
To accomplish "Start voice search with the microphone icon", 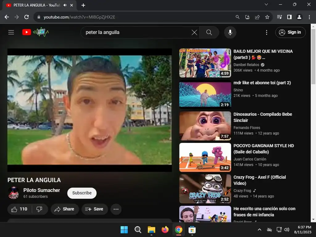I will (230, 32).
